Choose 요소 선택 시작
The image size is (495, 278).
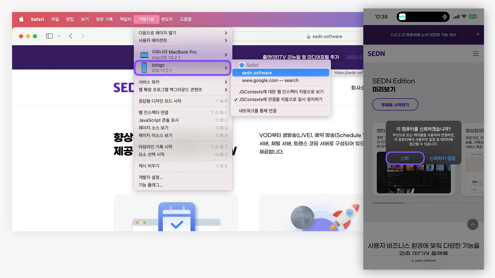click(x=183, y=155)
